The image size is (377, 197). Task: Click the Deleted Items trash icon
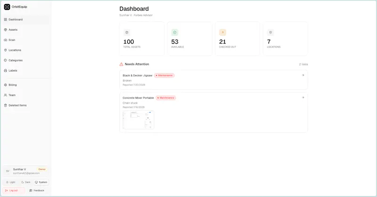coord(6,106)
